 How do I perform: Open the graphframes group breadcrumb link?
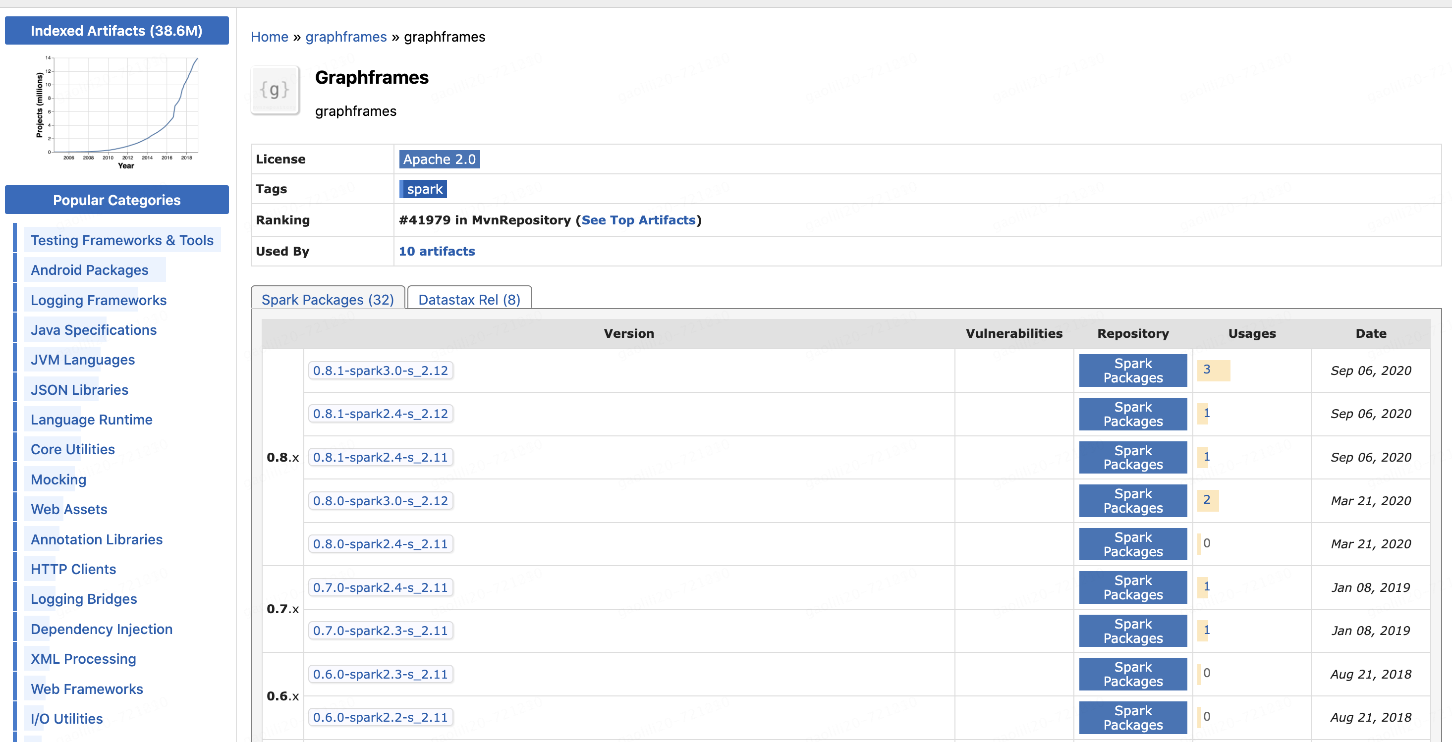point(345,37)
